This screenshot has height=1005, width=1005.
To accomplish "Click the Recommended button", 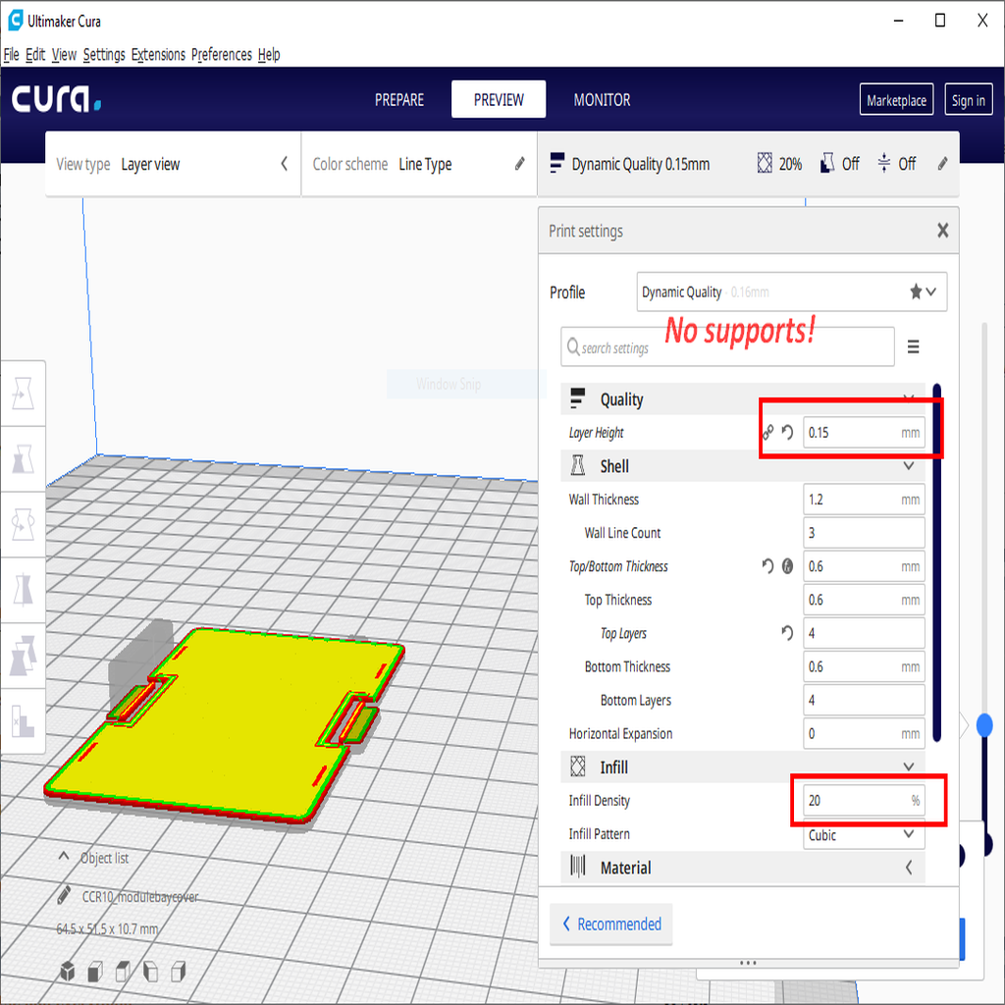I will 610,925.
